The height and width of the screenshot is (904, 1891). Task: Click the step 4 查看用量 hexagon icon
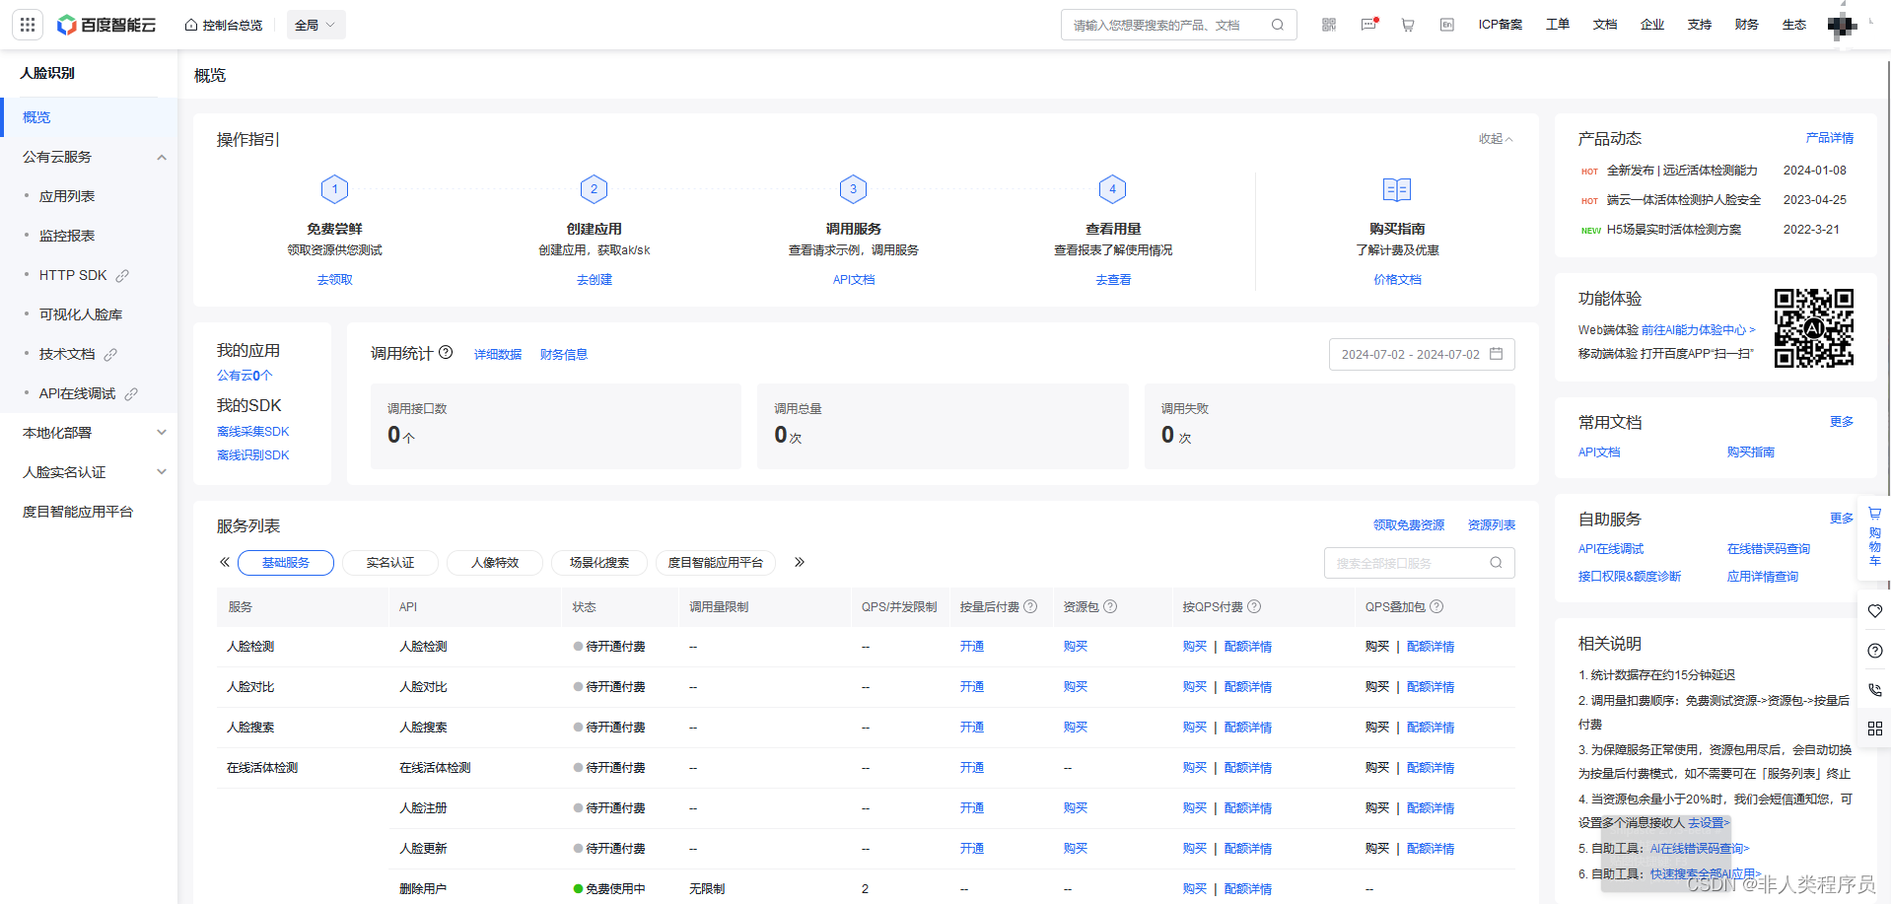click(x=1112, y=189)
